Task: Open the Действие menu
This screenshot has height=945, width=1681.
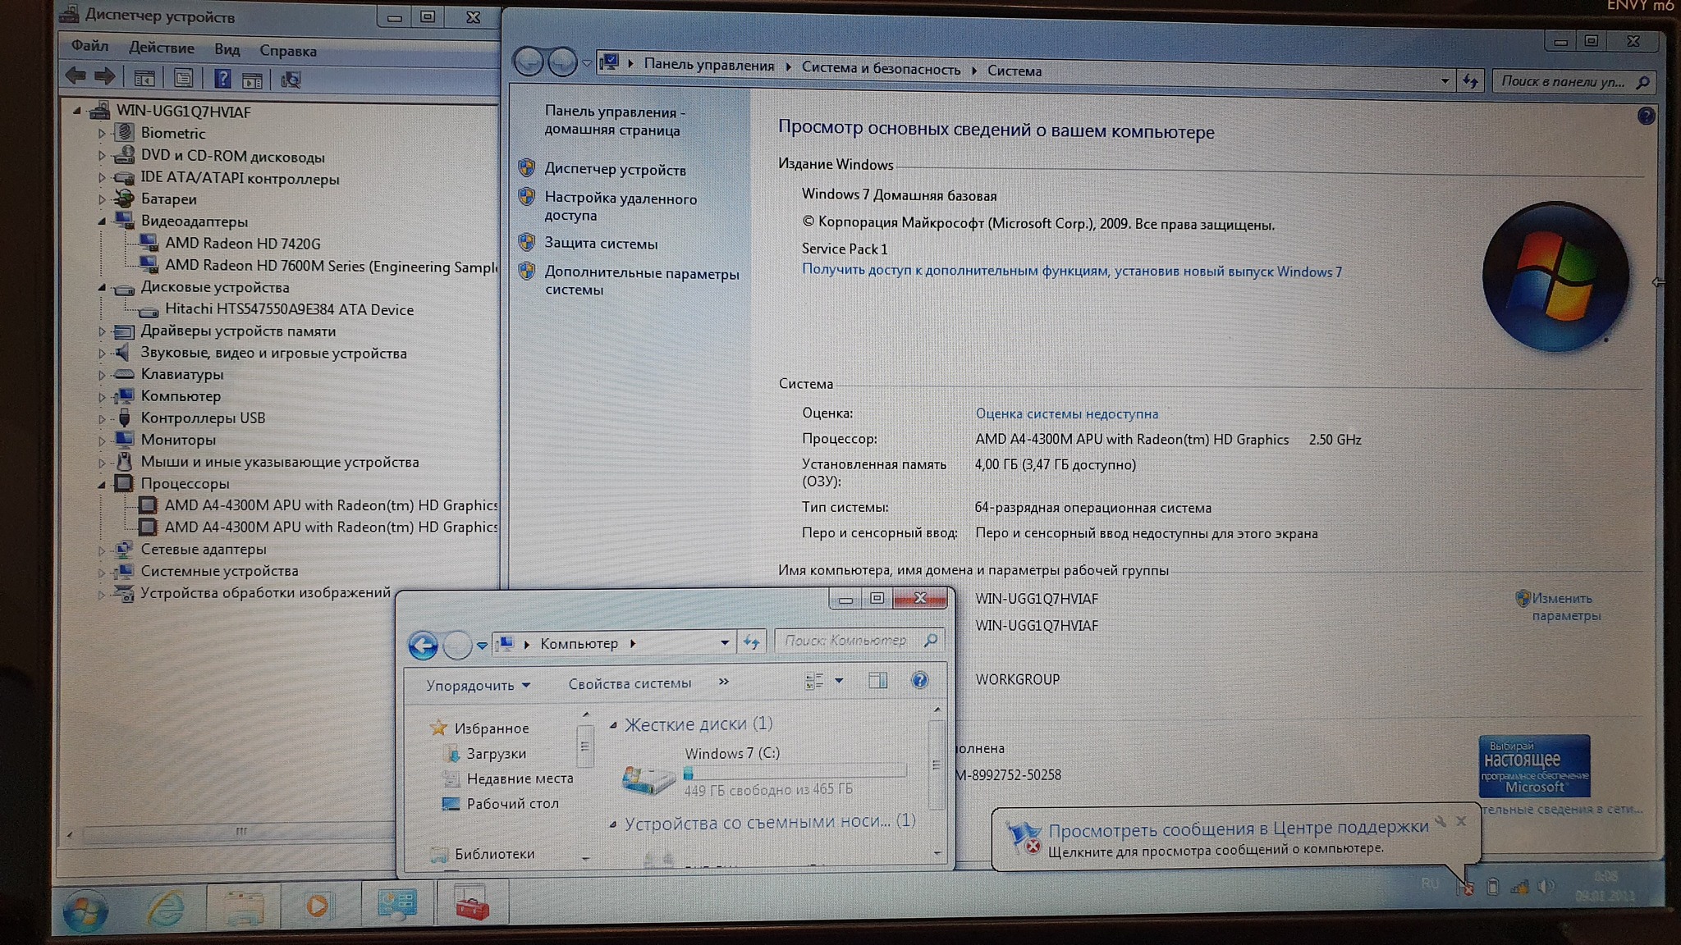Action: click(x=162, y=48)
